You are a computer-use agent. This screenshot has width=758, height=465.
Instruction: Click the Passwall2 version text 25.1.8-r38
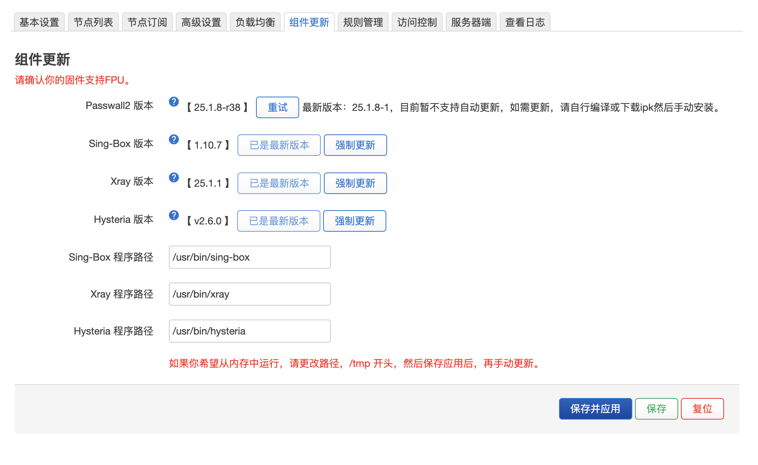217,107
